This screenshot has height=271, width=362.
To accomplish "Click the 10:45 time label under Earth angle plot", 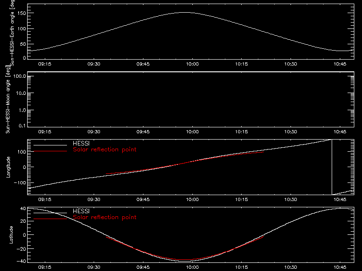I will click(x=340, y=64).
